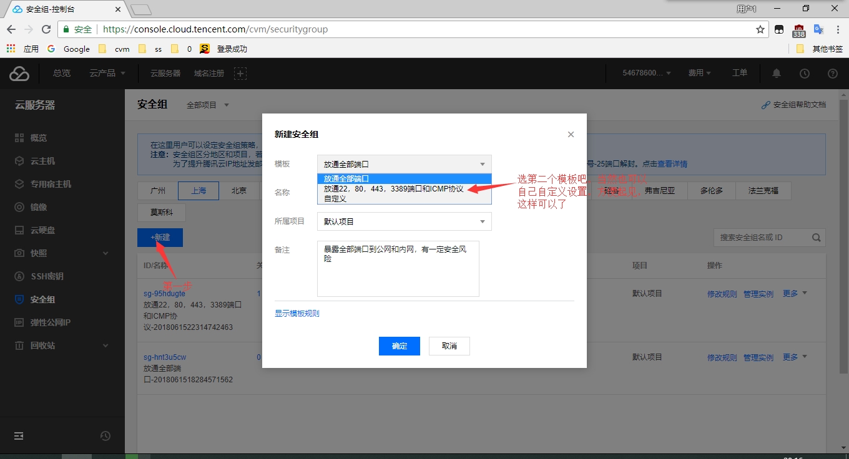Switch to 弗吉尼亚 region tab
The image size is (849, 459).
pyautogui.click(x=660, y=191)
